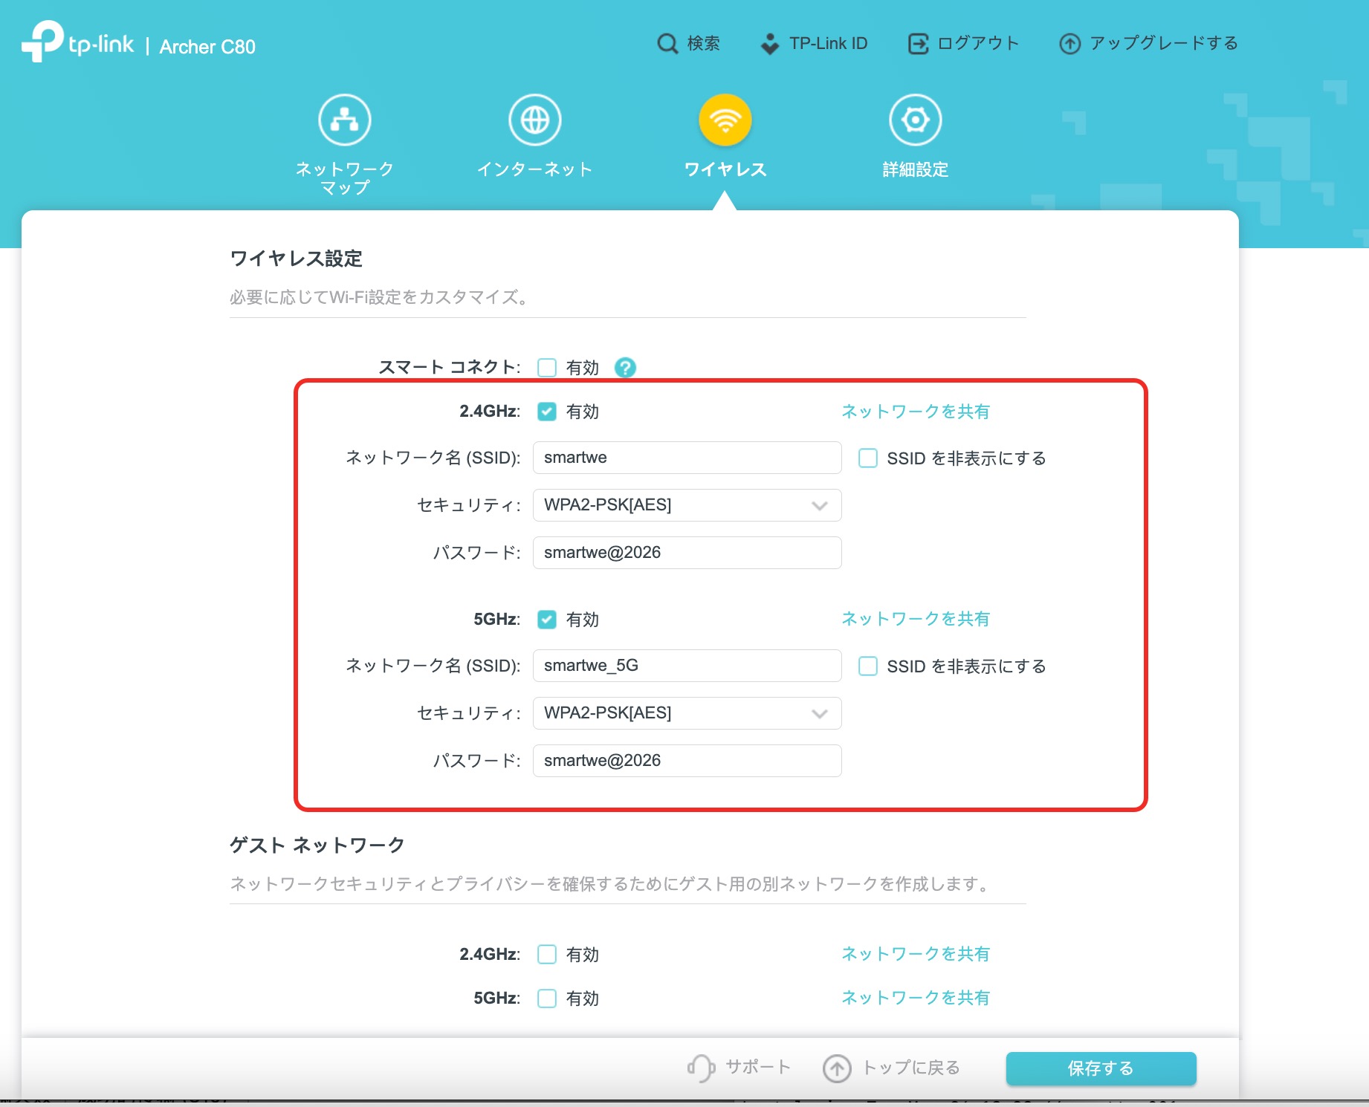Click the アップグレードする text link

1164,44
